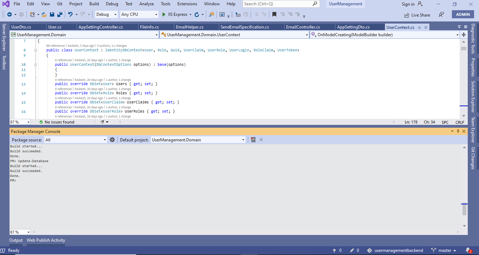The width and height of the screenshot is (479, 255).
Task: Click the Sign in account icon
Action: click(420, 4)
